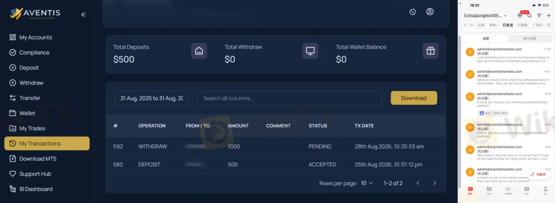Sort by the OPERATION column header
The image size is (555, 203).
tap(152, 126)
